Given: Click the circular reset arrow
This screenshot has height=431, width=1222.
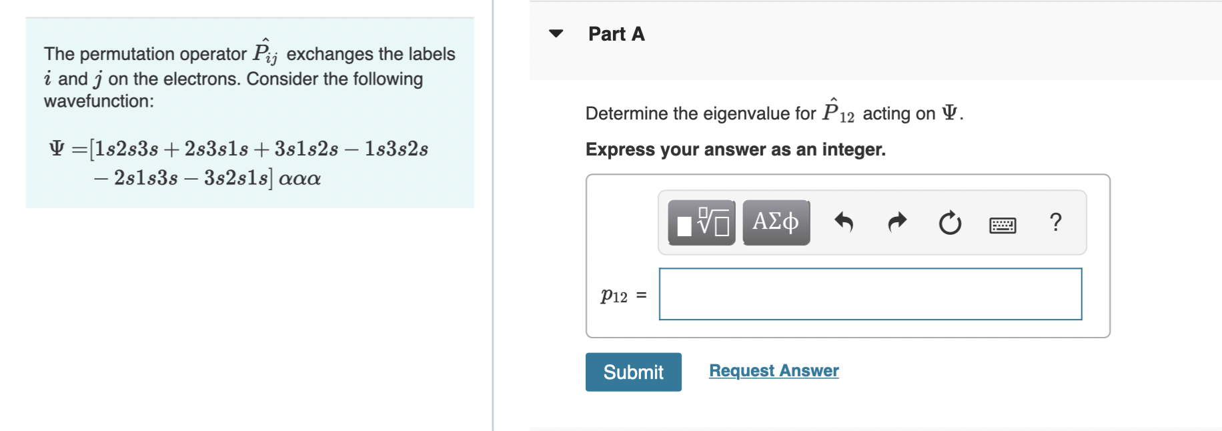Looking at the screenshot, I should click(949, 224).
